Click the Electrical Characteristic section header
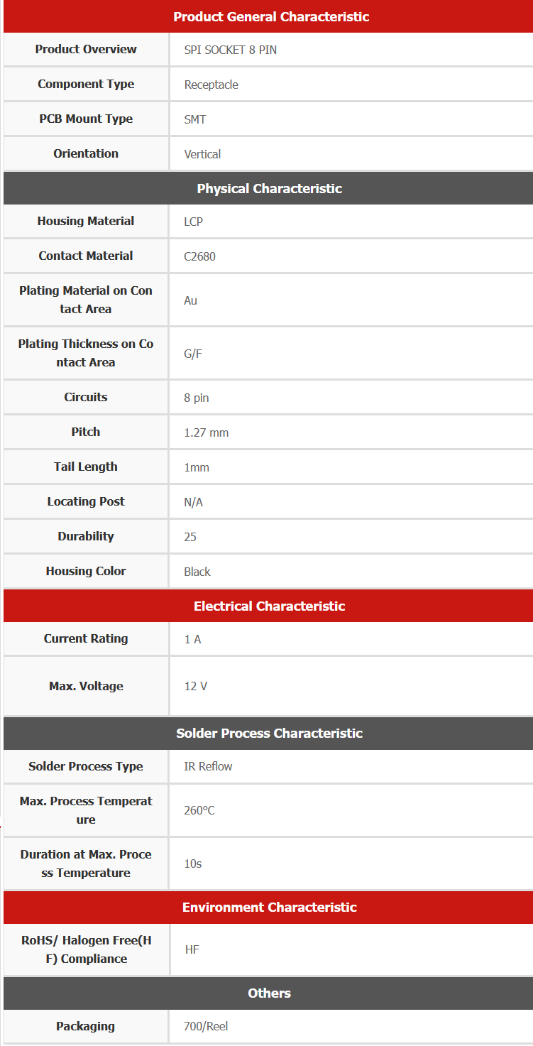This screenshot has height=1046, width=533. pyautogui.click(x=269, y=606)
